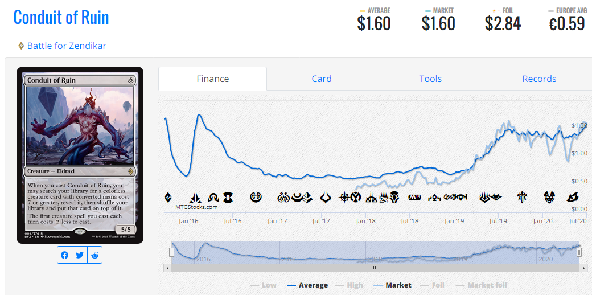Click the Eternal Masters hourglass set marker

(228, 197)
